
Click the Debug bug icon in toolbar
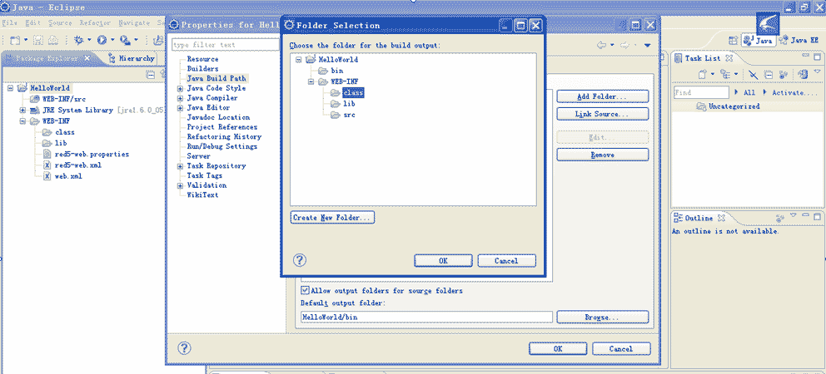79,40
